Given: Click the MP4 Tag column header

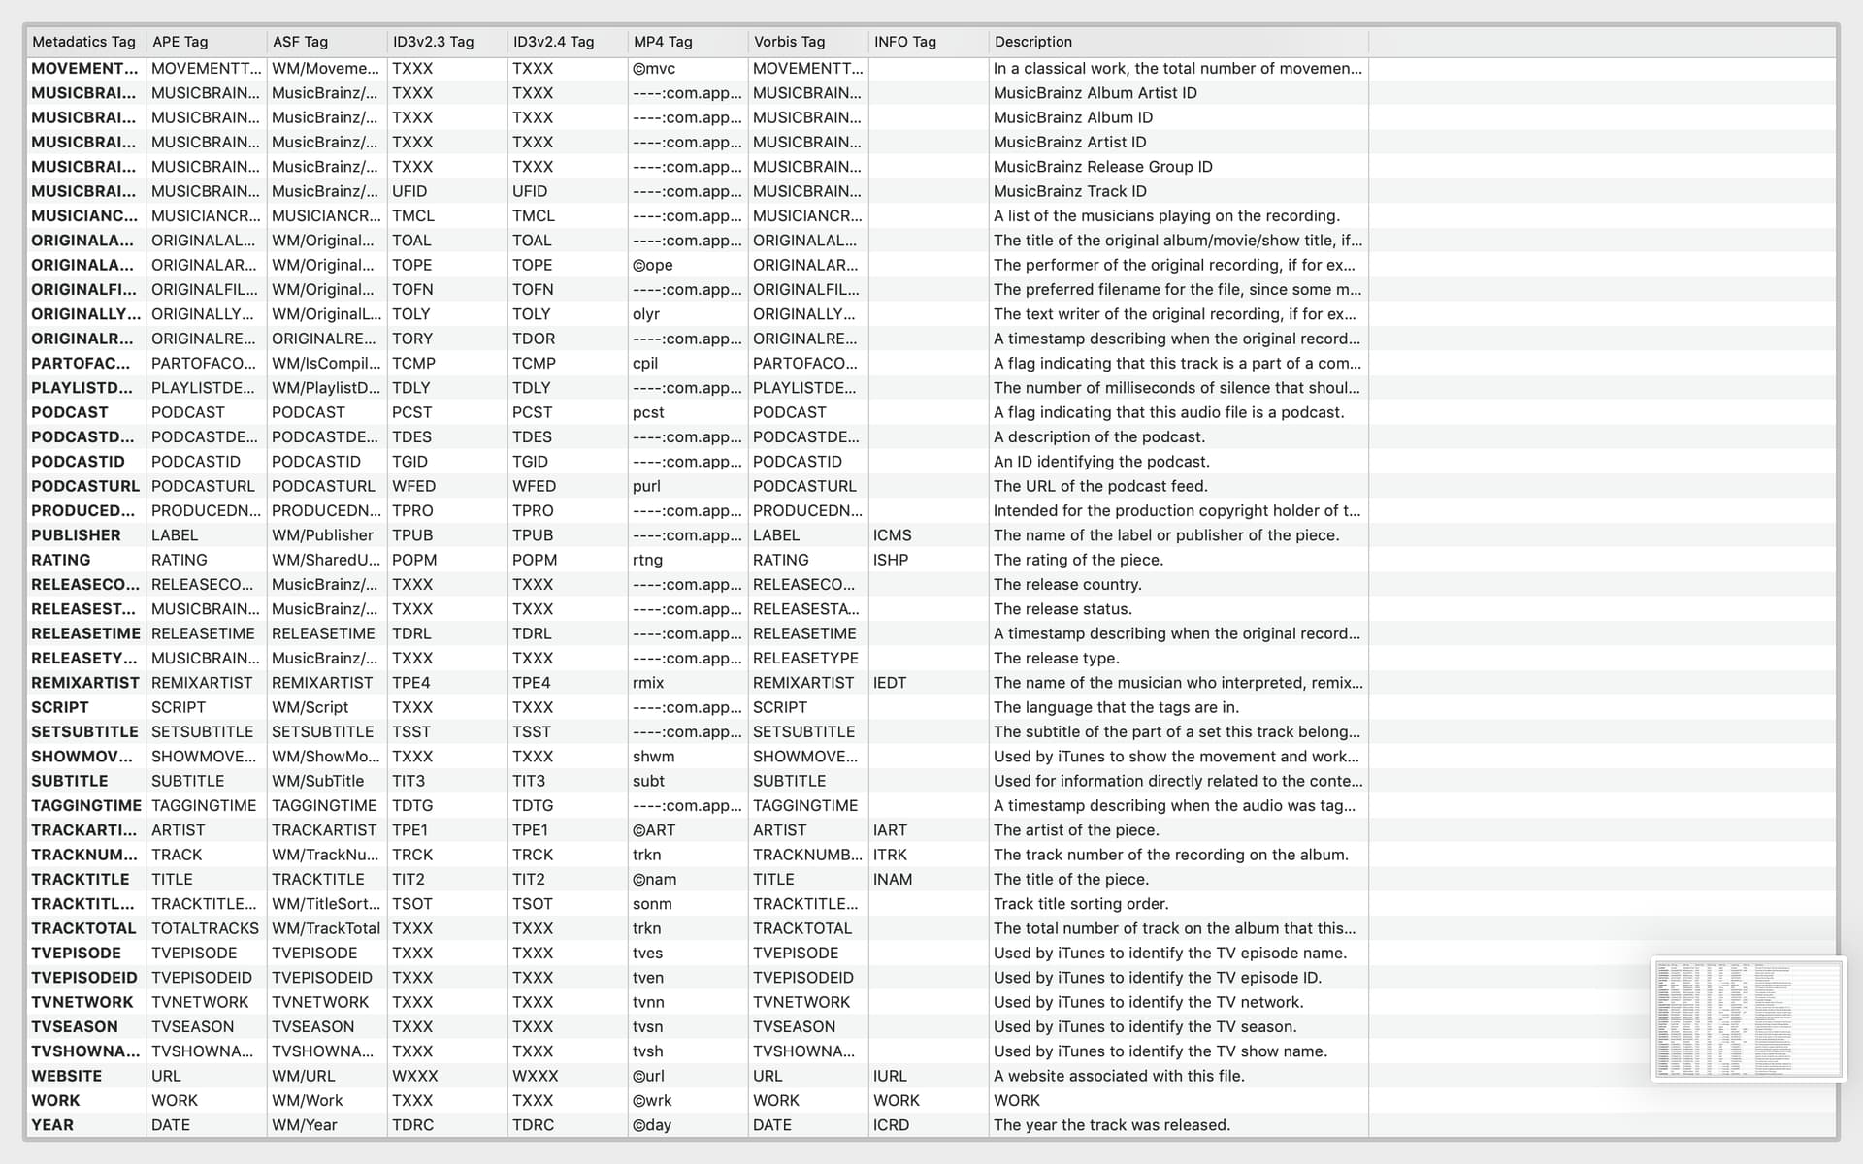Looking at the screenshot, I should click(x=663, y=42).
